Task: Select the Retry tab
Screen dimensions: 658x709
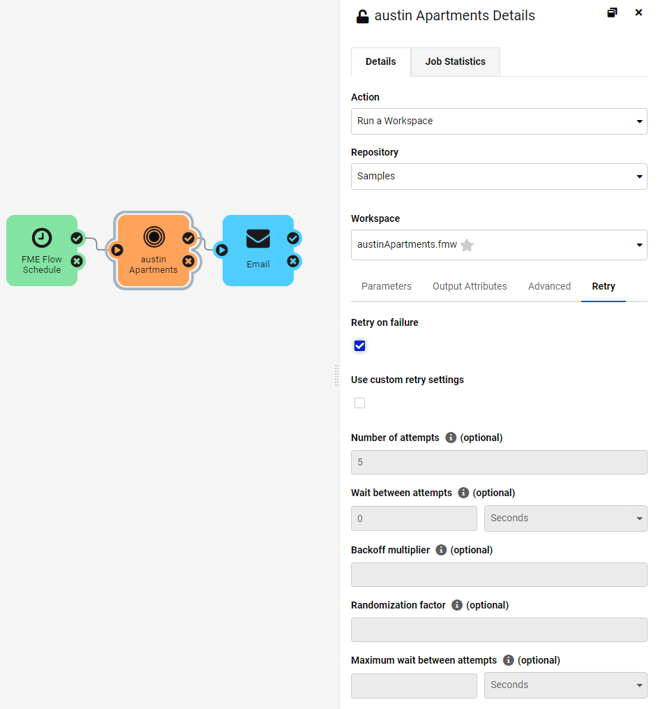Action: [x=604, y=286]
